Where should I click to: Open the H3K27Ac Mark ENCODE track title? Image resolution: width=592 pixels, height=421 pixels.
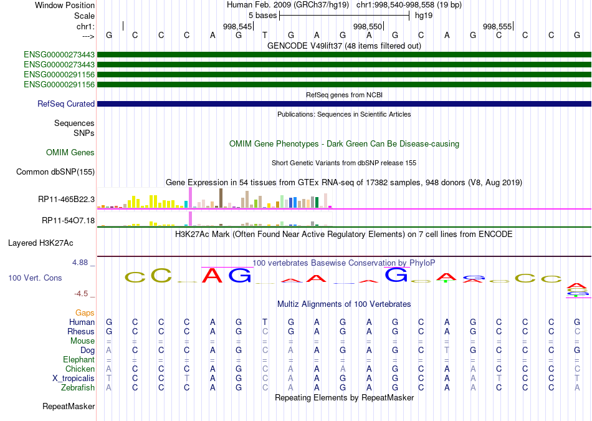(344, 235)
